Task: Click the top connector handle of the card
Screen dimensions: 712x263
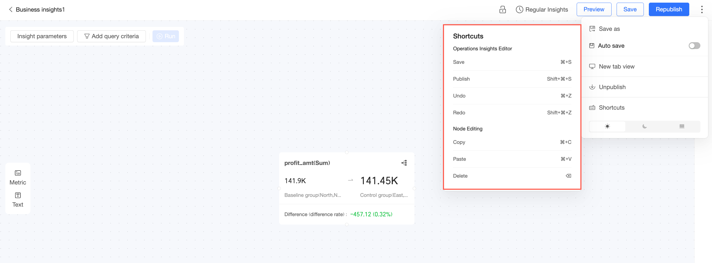Action: coord(346,153)
